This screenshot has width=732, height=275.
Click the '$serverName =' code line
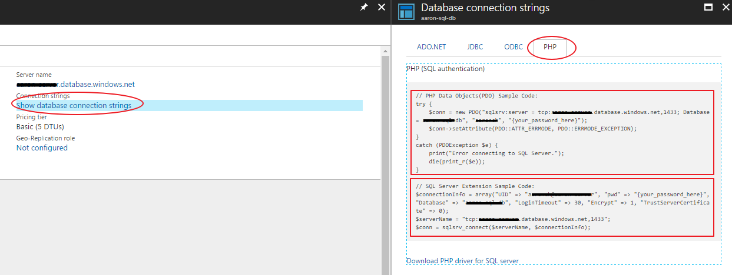[x=513, y=219]
